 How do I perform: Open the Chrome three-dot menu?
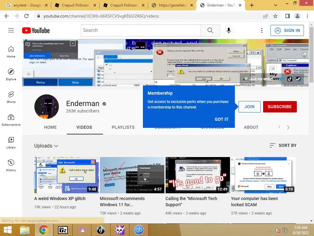pyautogui.click(x=307, y=16)
